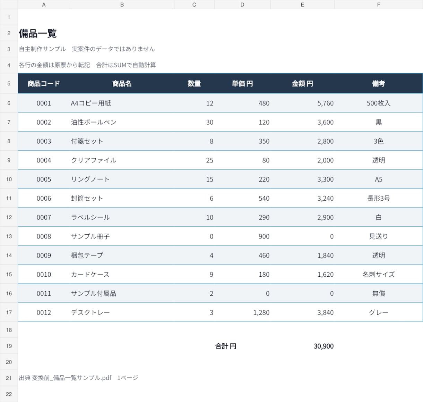
Task: Click the 商品コード header cell
Action: (x=44, y=83)
